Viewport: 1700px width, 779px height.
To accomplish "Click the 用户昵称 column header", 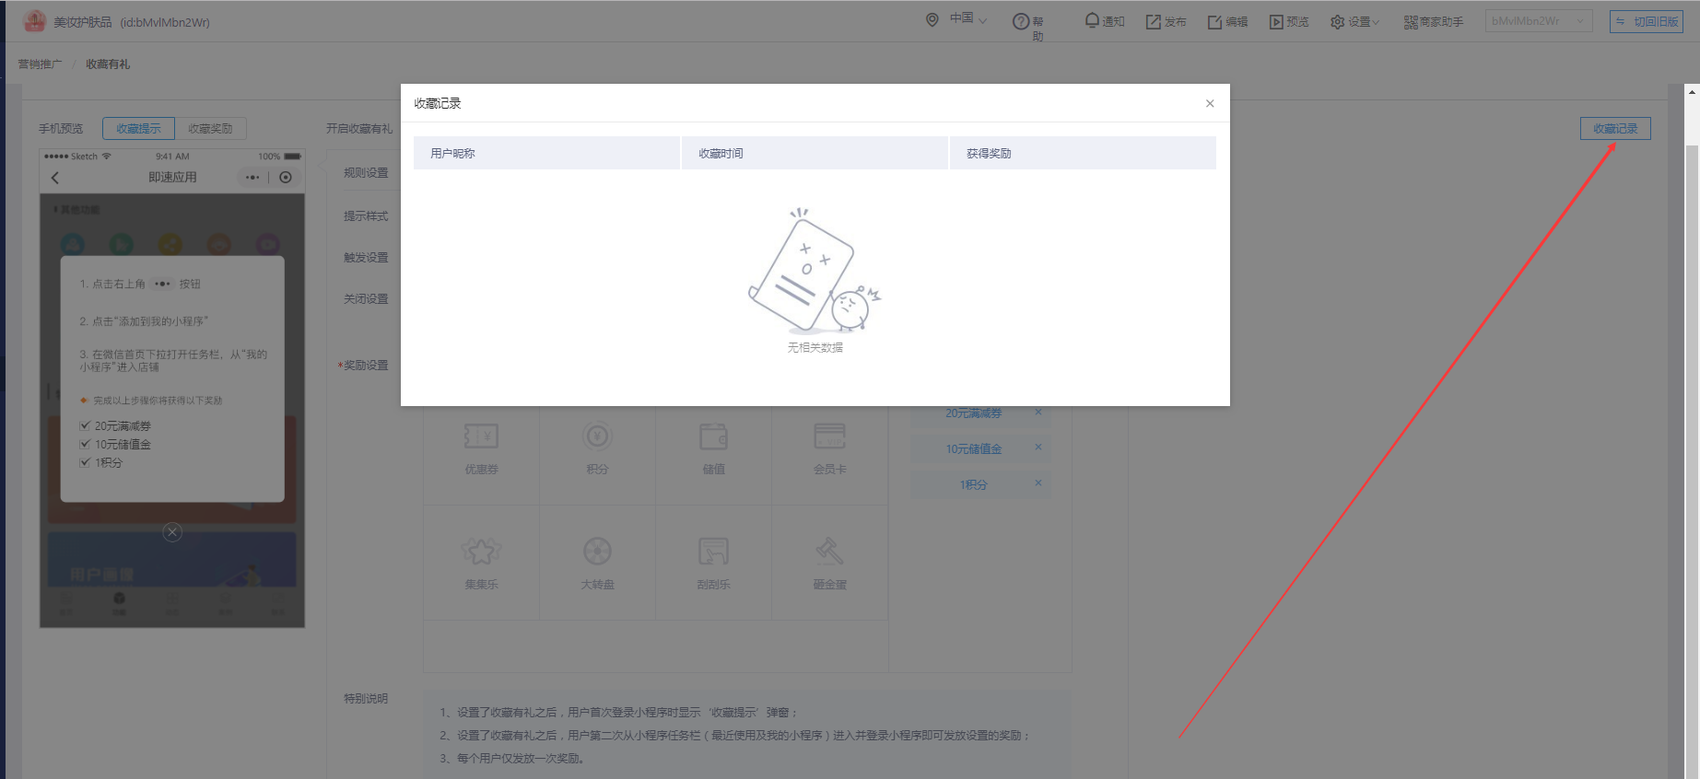I will [546, 153].
